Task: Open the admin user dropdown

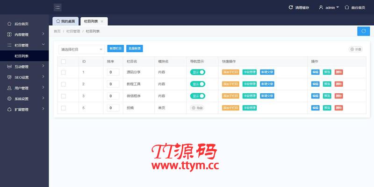Action: click(329, 7)
